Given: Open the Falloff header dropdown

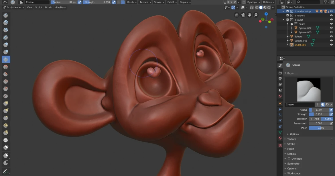Looking at the screenshot, I should coord(172,2).
